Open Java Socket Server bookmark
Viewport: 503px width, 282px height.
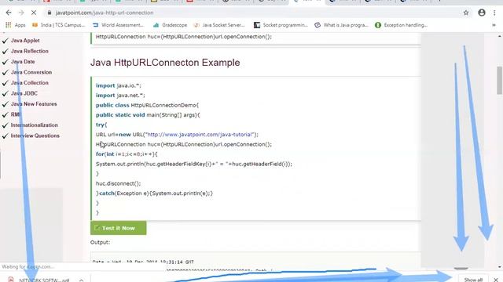coord(219,25)
